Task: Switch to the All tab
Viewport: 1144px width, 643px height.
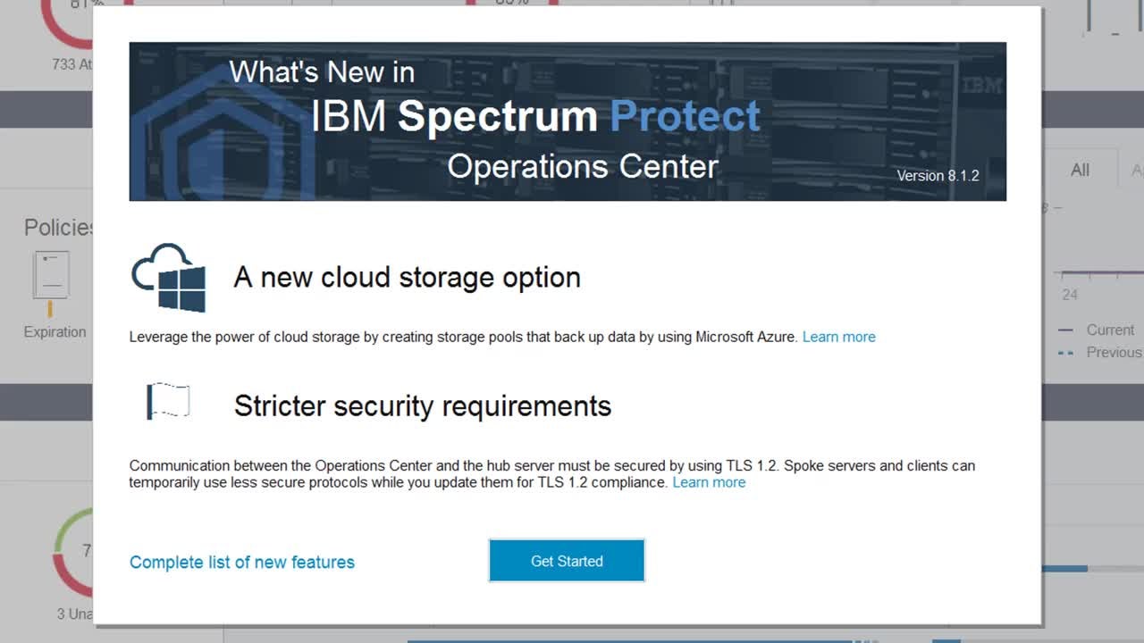Action: tap(1080, 169)
